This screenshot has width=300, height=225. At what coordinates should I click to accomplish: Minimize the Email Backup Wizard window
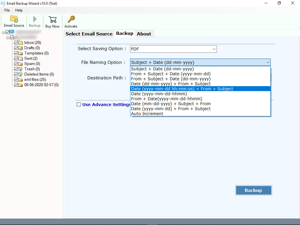tap(266, 3)
